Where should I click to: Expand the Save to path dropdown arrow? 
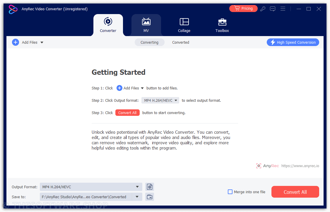(x=137, y=197)
